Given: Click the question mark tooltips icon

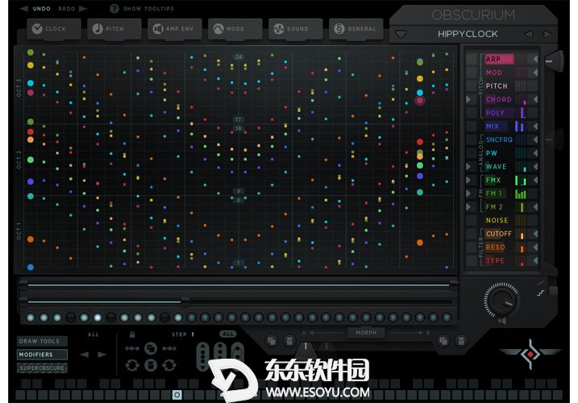Looking at the screenshot, I should pos(114,9).
